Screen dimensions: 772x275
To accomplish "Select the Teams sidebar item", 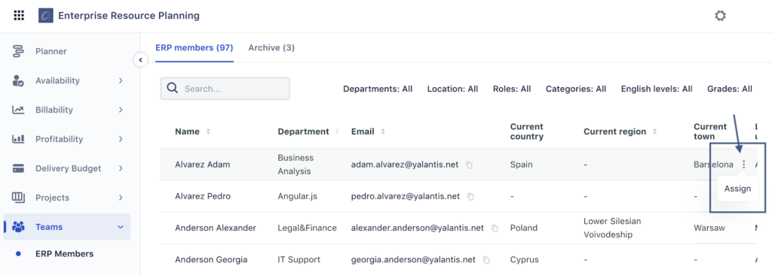I will click(x=67, y=227).
